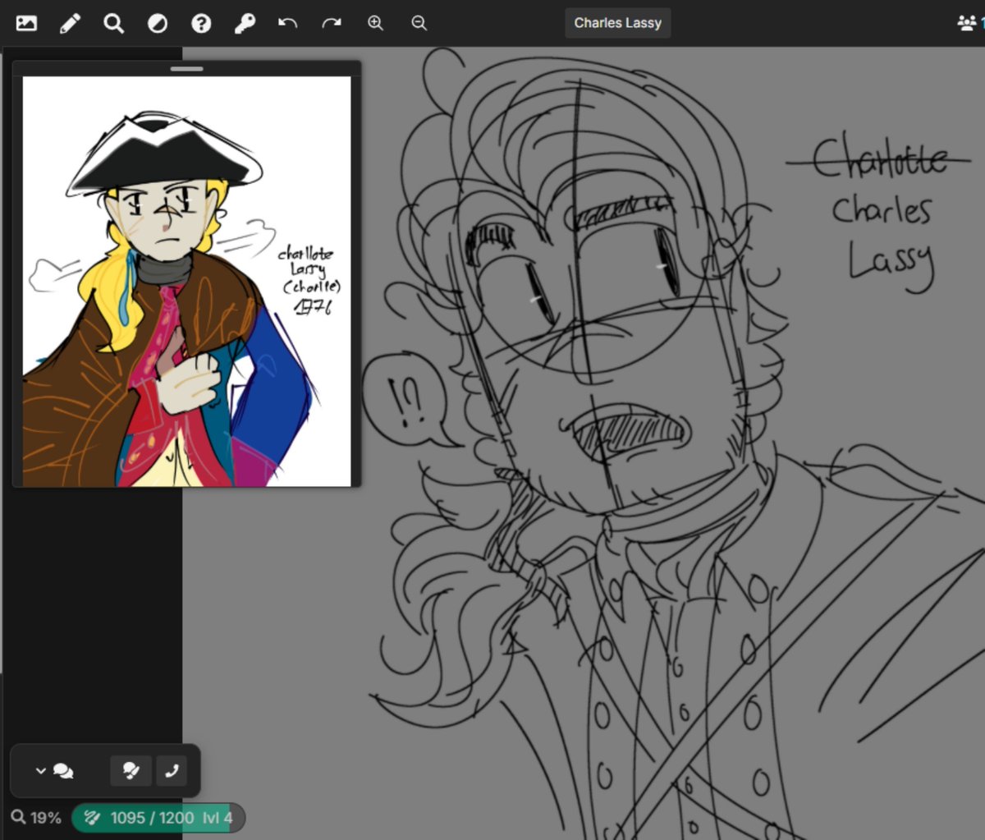Click the magnifier search icon in the toolbar
The image size is (985, 840).
tap(114, 23)
